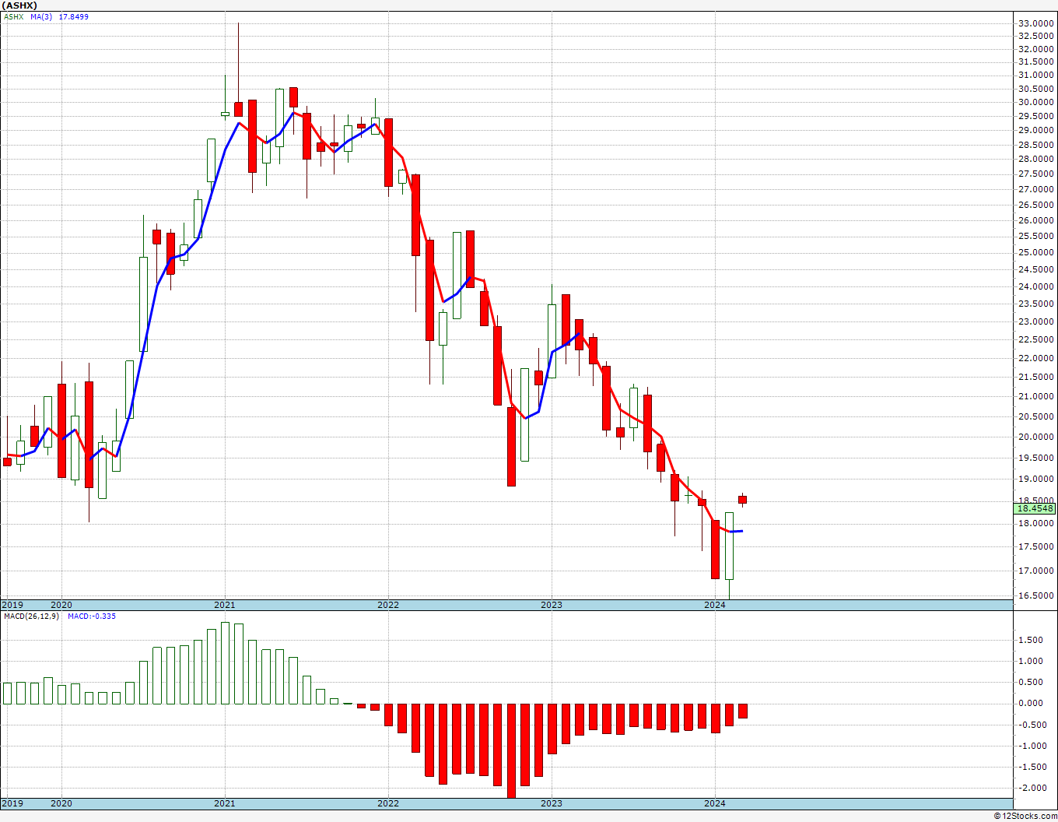The height and width of the screenshot is (822, 1058).
Task: Click the 29.0000 price axis label
Action: pyautogui.click(x=1036, y=130)
